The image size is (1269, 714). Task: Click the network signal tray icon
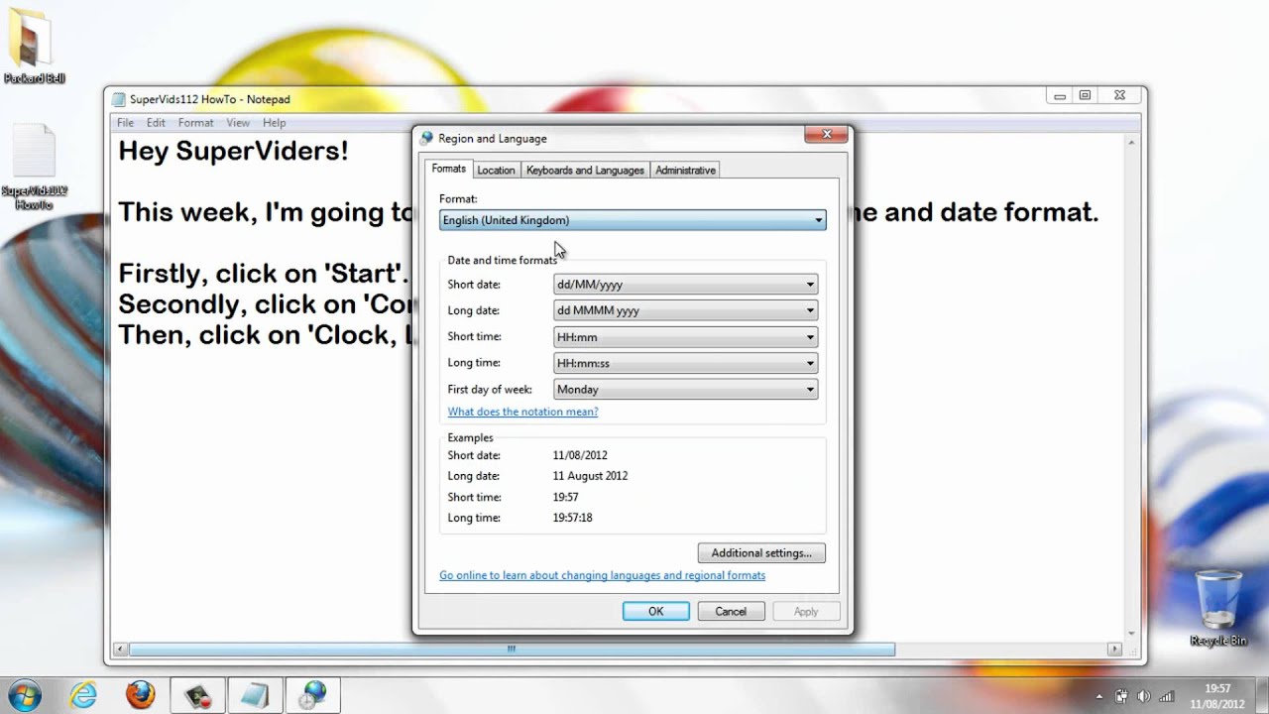1166,696
